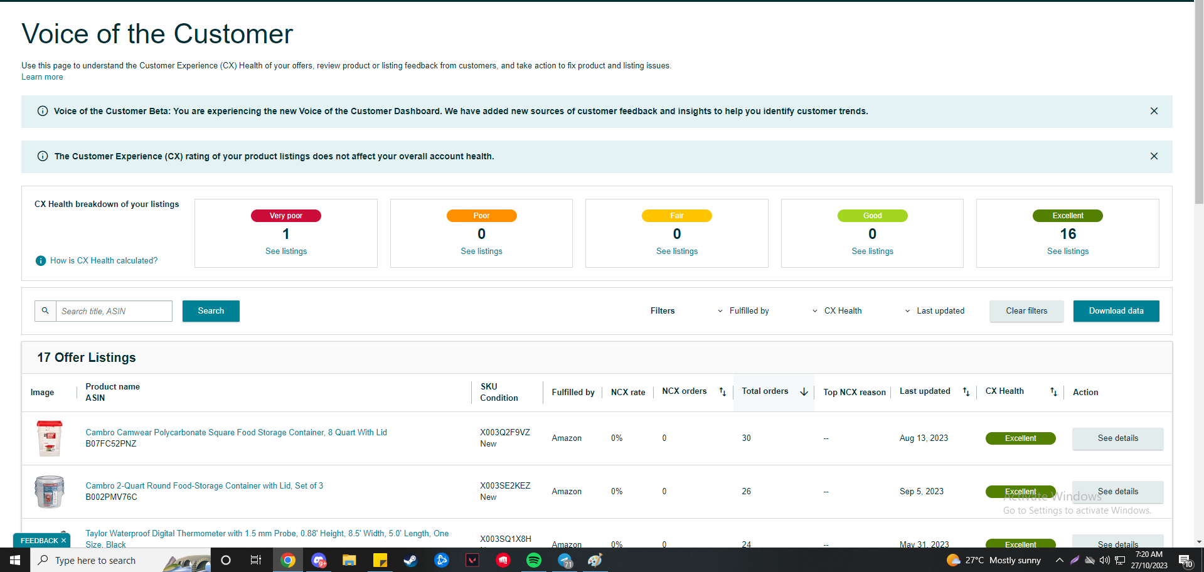
Task: Open the Riot client icon in taskbar
Action: (503, 560)
